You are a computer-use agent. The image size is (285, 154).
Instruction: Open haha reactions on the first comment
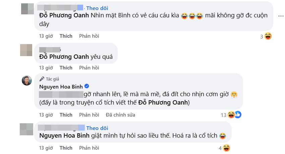(x=268, y=36)
